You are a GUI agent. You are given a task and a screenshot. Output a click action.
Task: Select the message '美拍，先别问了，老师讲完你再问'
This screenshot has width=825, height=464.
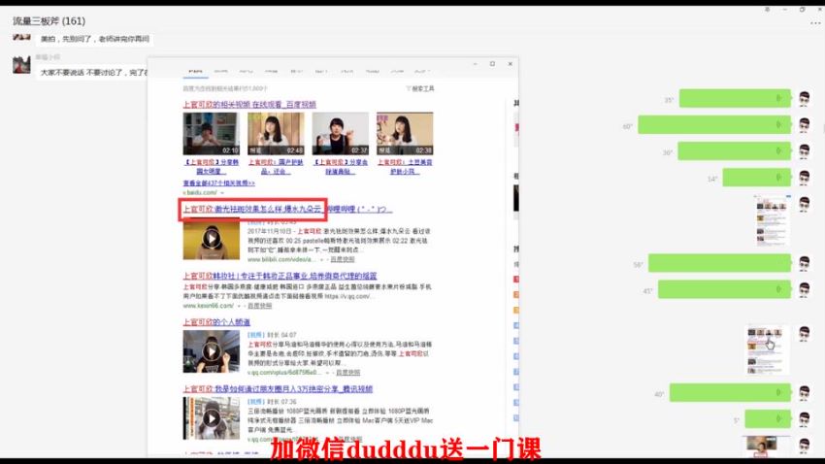click(x=95, y=39)
